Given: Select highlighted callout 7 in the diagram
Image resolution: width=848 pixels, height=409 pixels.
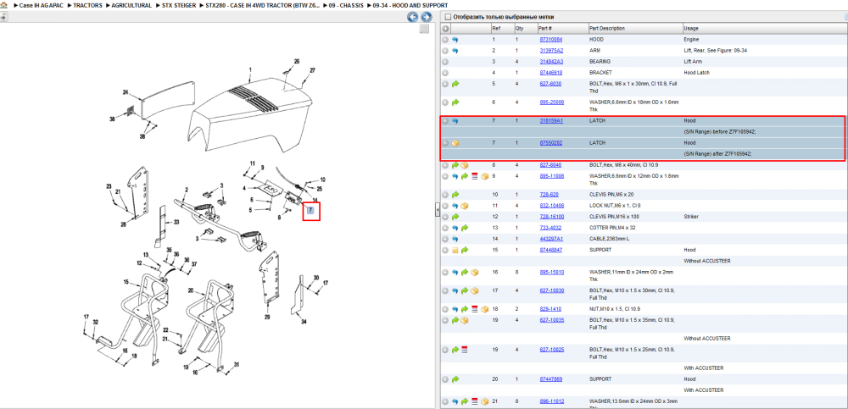Looking at the screenshot, I should (x=311, y=211).
